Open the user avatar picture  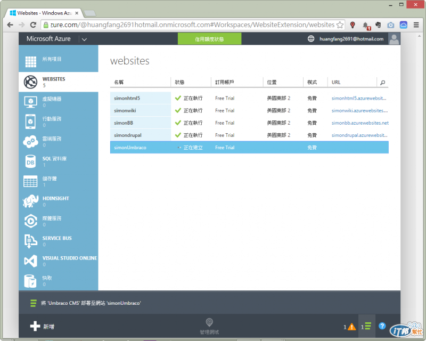(394, 38)
